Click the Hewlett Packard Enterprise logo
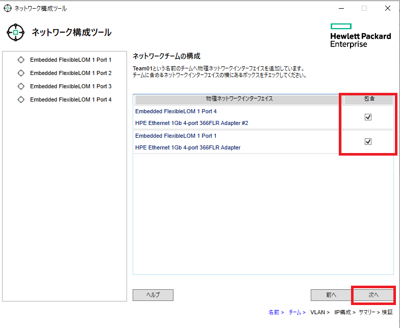 (360, 35)
